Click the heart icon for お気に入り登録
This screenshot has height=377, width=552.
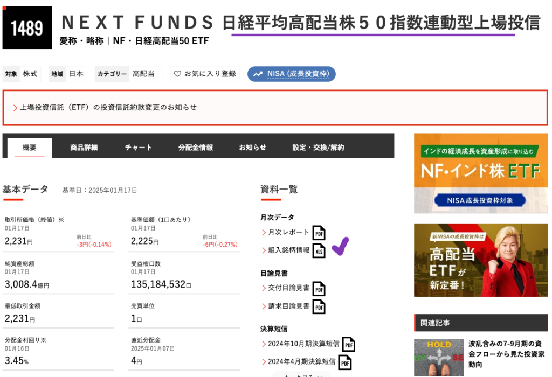[x=177, y=74]
